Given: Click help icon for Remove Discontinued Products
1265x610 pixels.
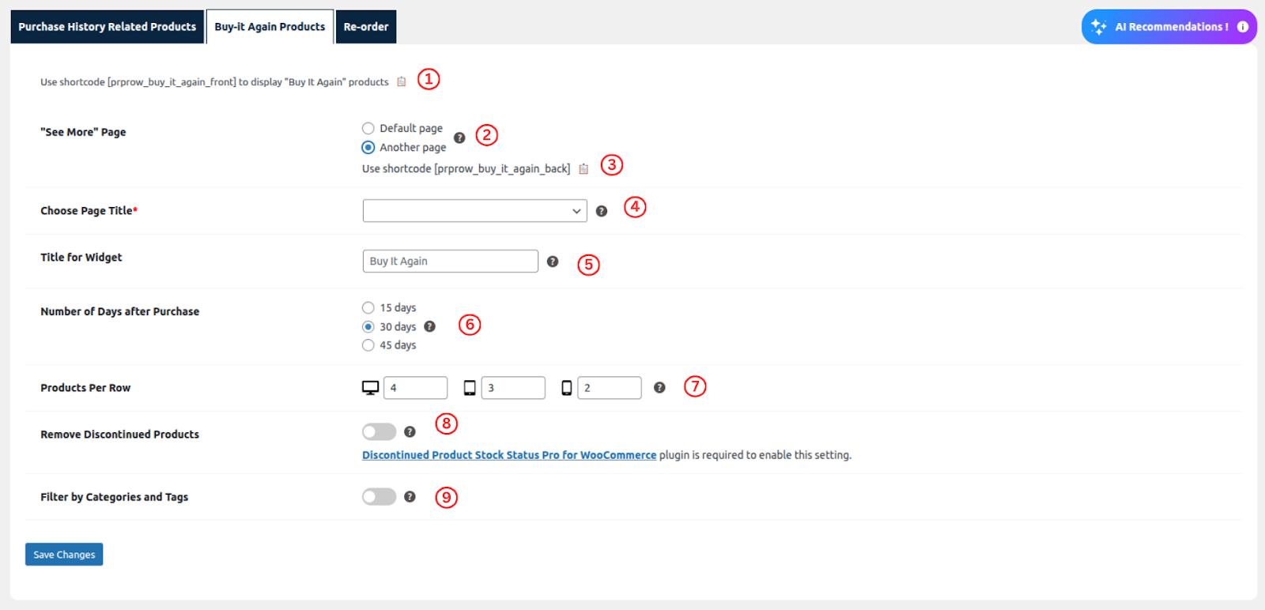Looking at the screenshot, I should click(410, 431).
